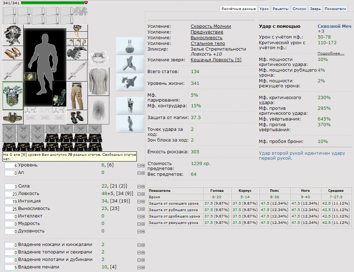The image size is (354, 272).
Task: Click the Ловкость input field
Action: 11,194
